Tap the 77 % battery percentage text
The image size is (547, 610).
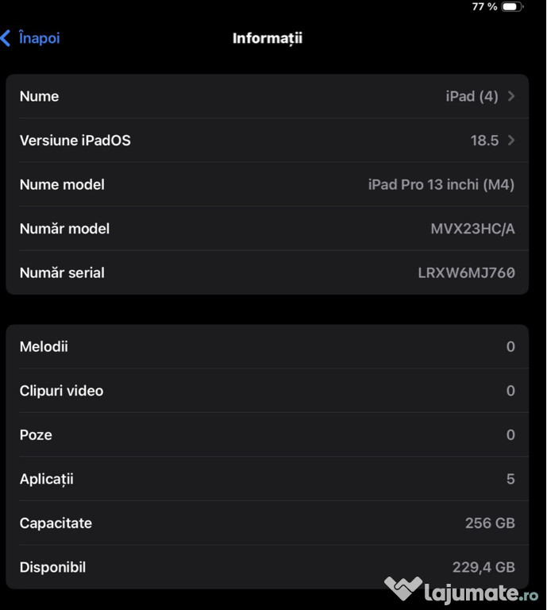coord(484,6)
